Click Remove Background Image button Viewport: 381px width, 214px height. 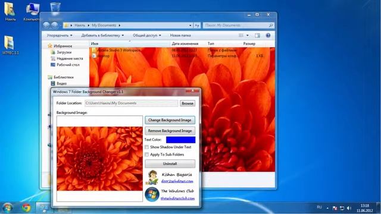[170, 131]
